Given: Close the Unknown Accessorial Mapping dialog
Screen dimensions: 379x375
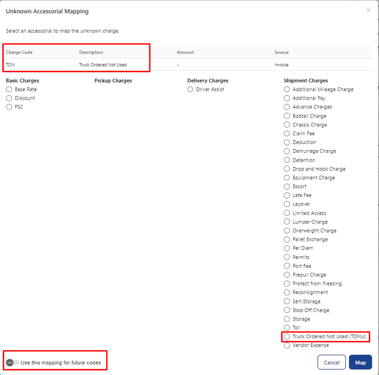Looking at the screenshot, I should click(x=368, y=10).
